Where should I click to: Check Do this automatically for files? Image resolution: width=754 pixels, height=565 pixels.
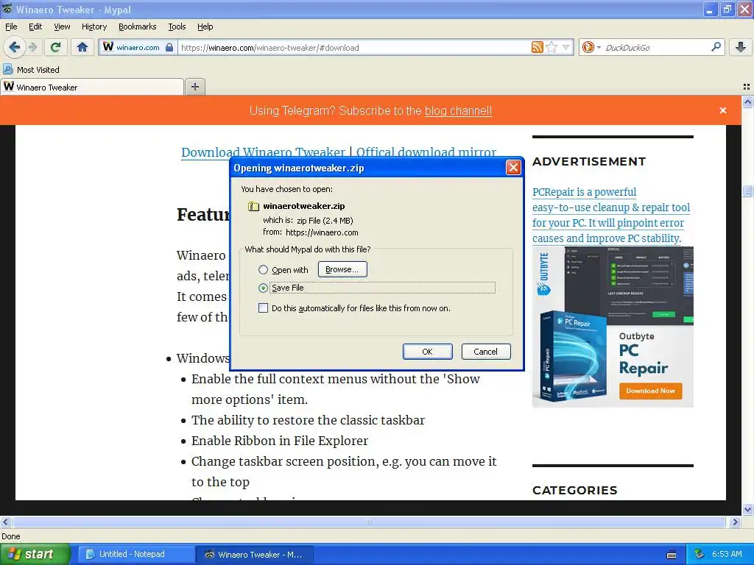[x=263, y=308]
